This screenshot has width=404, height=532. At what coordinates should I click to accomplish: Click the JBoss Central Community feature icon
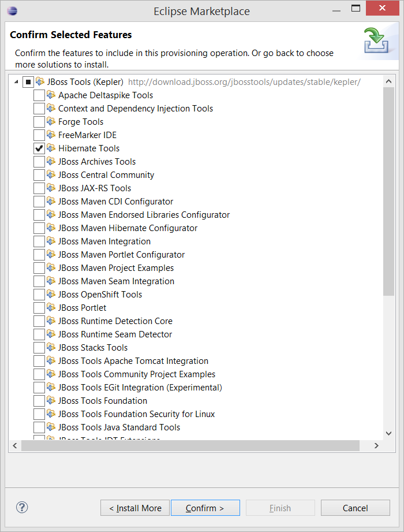pos(51,174)
